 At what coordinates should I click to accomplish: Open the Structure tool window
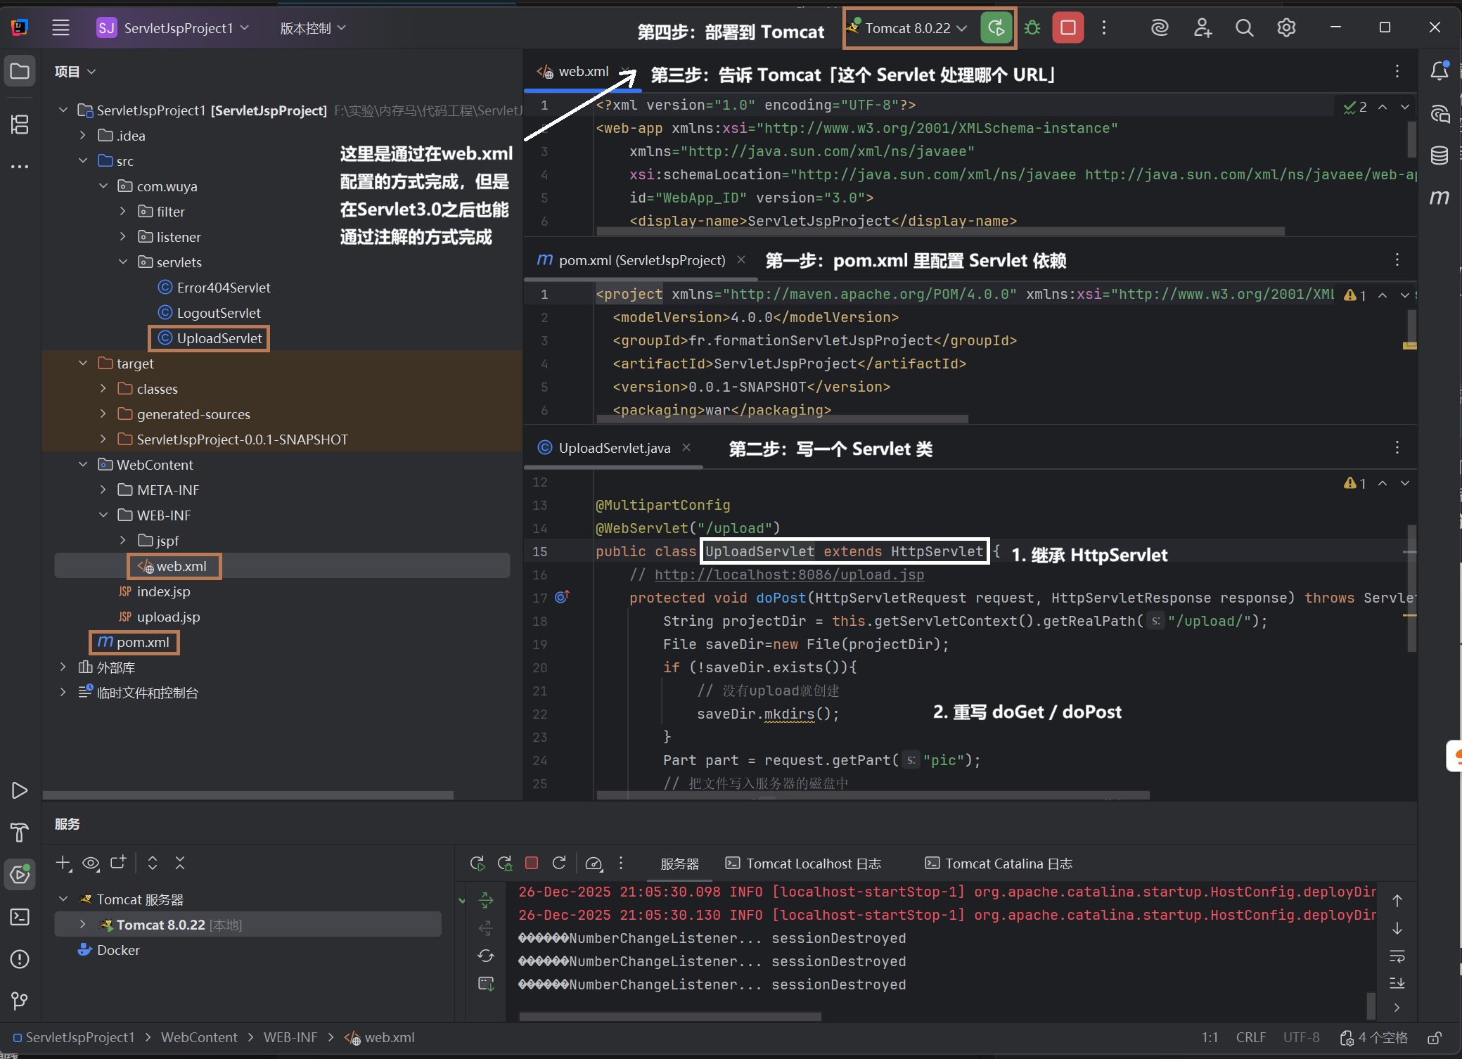click(20, 124)
